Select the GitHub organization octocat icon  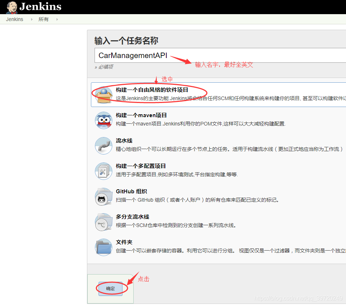[104, 196]
